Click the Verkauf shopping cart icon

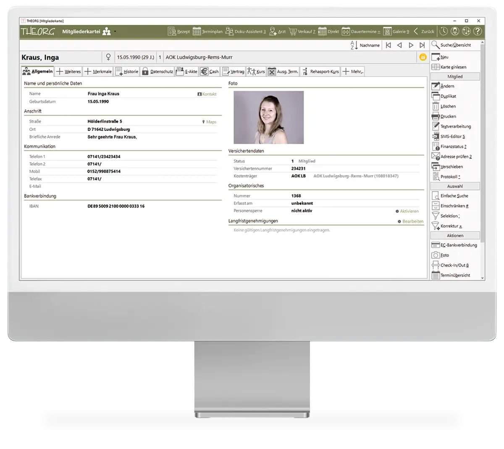(293, 32)
